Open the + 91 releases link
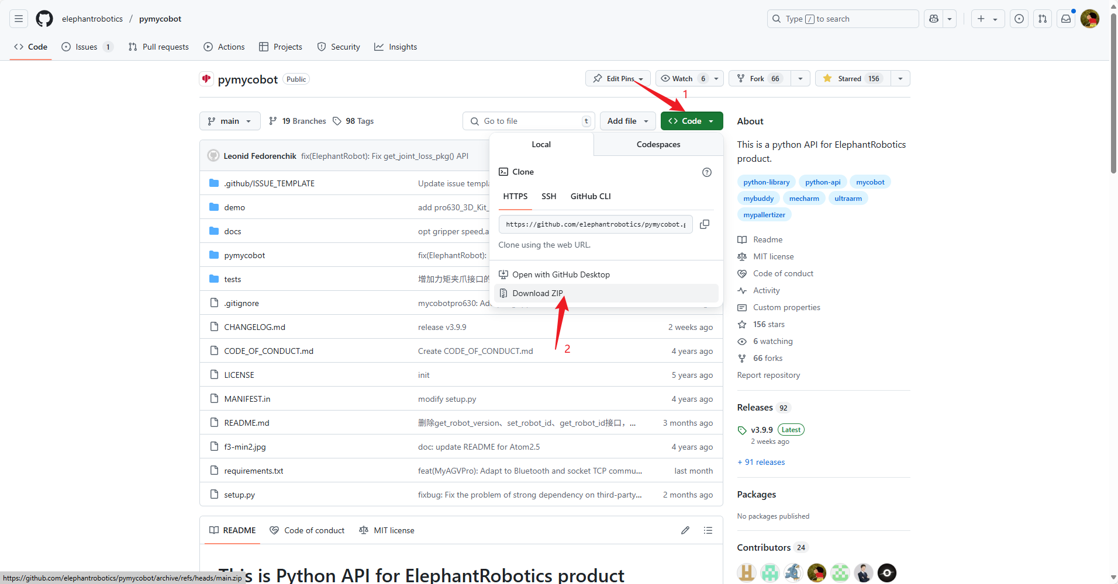The width and height of the screenshot is (1118, 584). click(761, 462)
